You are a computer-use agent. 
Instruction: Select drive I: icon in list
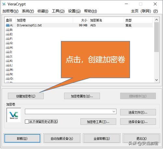(8, 52)
